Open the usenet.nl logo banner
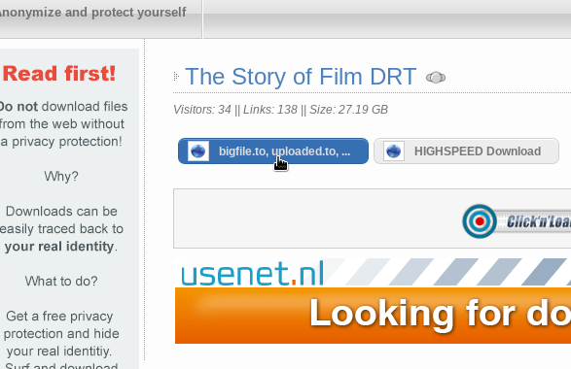 point(252,273)
